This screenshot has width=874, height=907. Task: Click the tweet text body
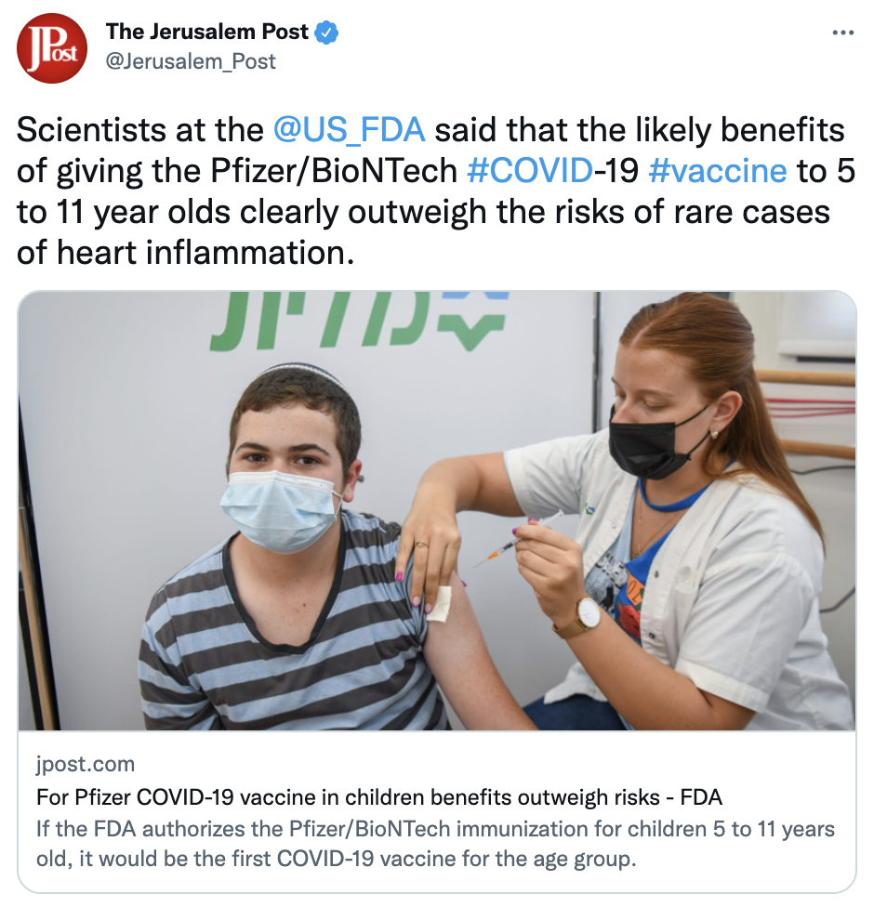(x=436, y=191)
